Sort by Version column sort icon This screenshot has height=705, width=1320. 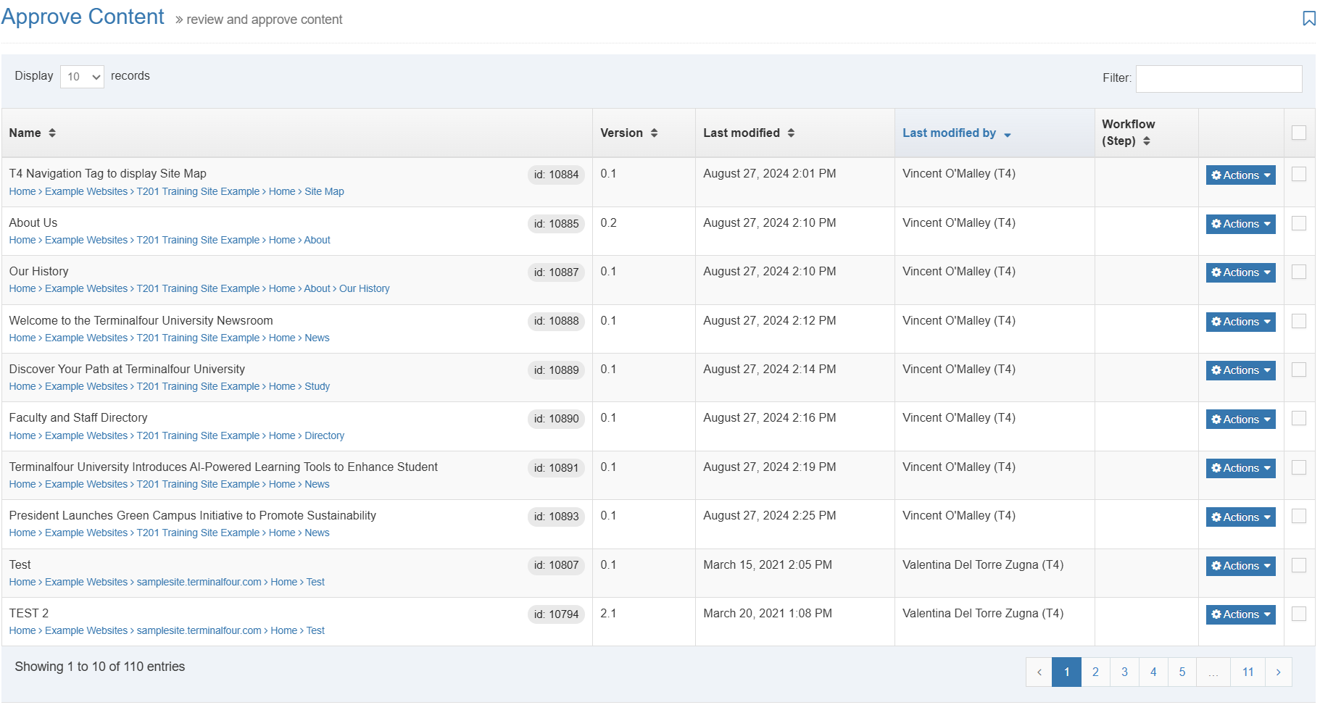tap(654, 133)
